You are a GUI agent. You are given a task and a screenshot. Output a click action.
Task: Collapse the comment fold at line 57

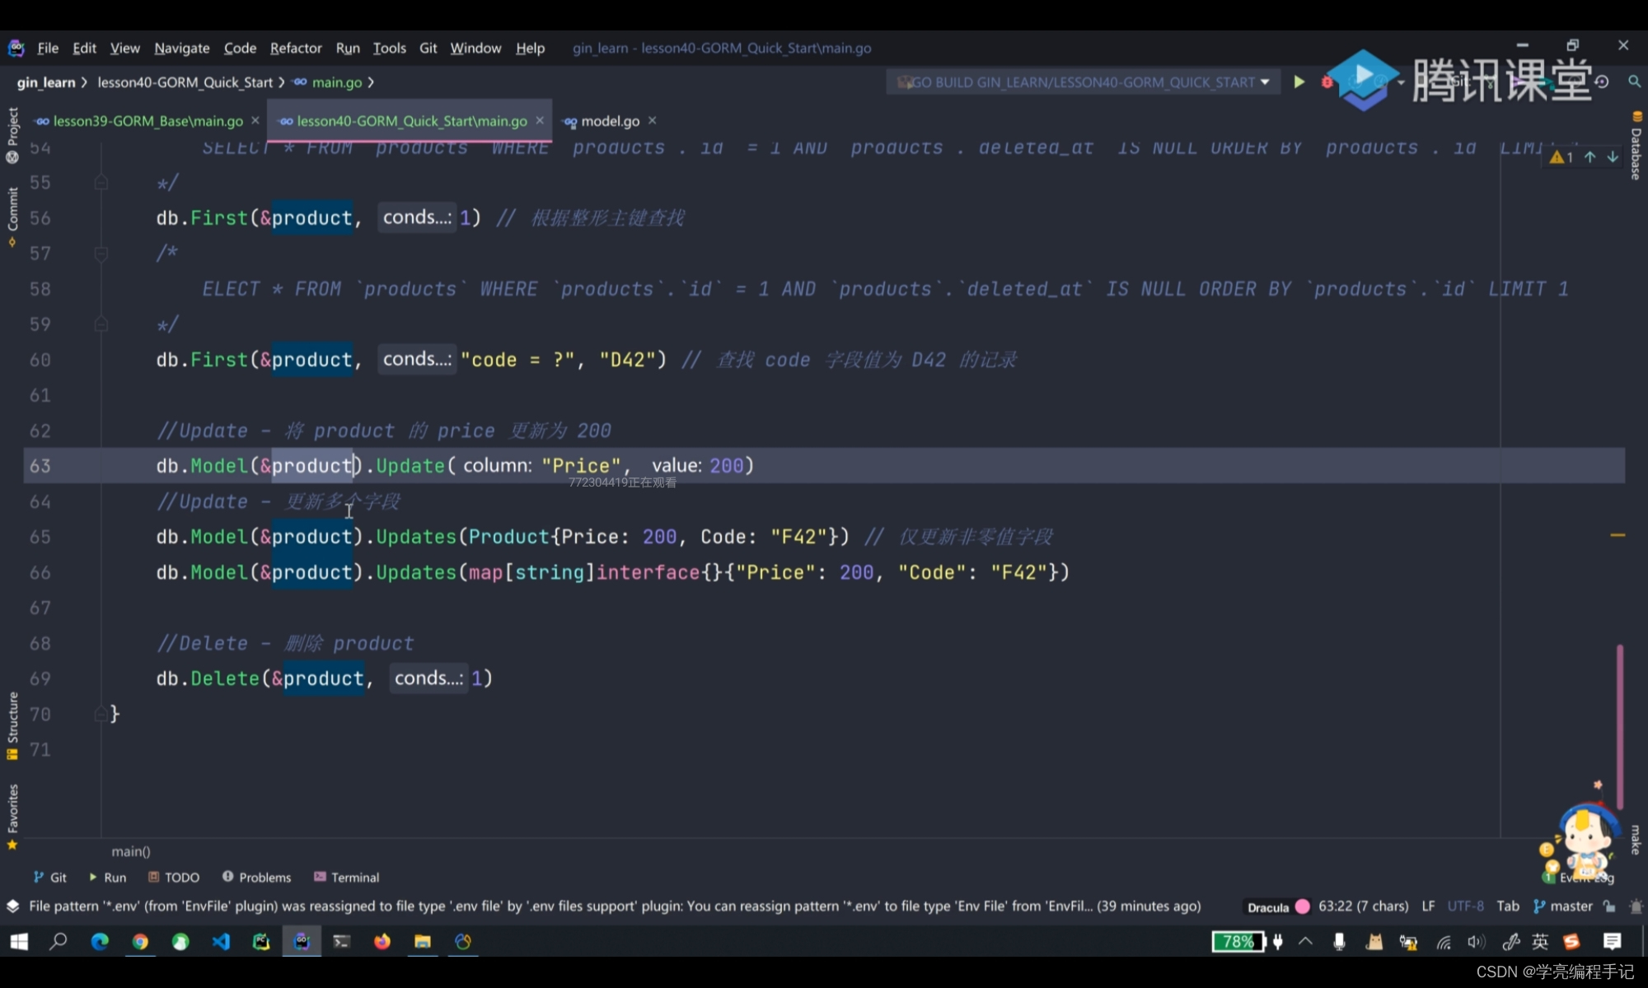click(x=101, y=254)
